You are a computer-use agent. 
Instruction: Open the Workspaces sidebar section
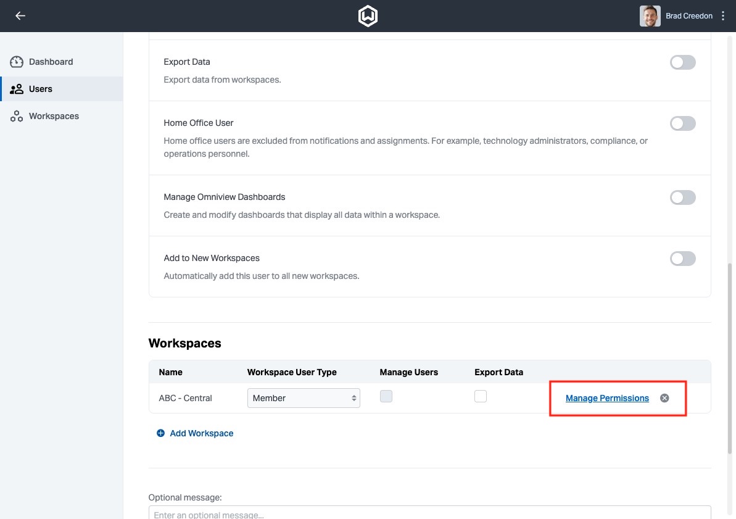pyautogui.click(x=54, y=116)
